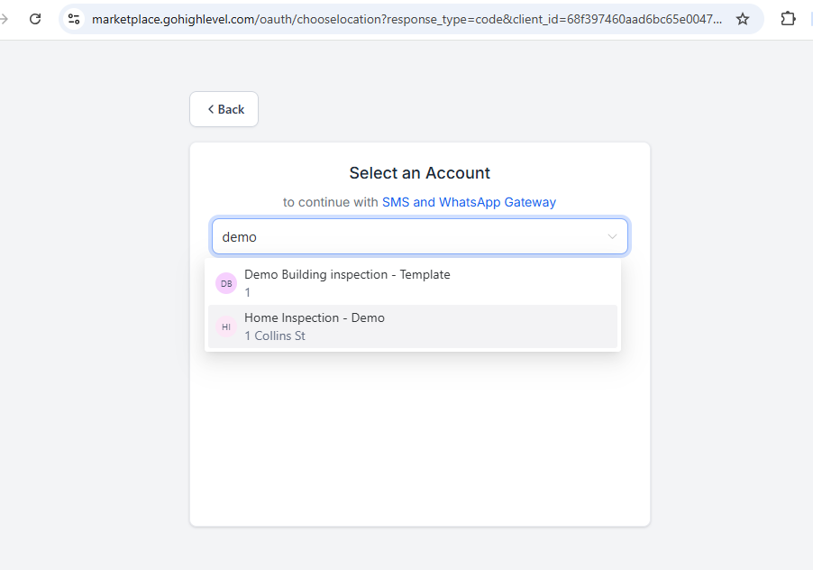The image size is (813, 570).
Task: Click the account search field showing "demo"
Action: 406,236
